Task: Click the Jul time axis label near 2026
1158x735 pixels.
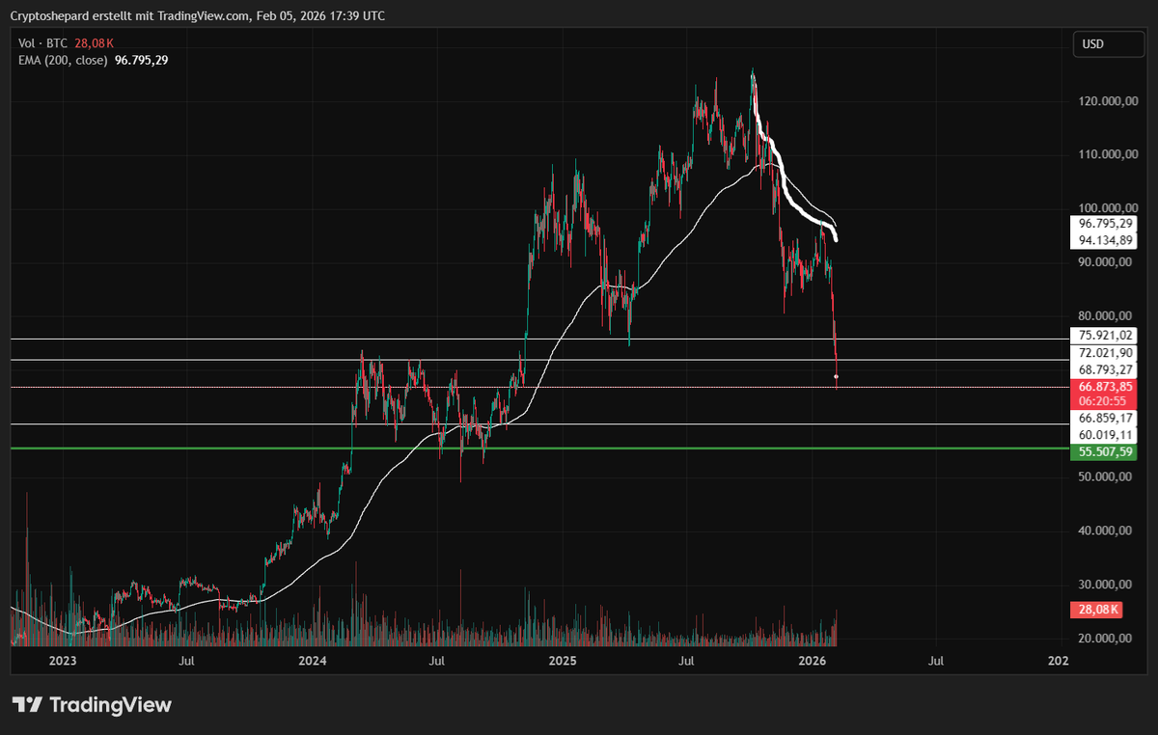Action: pos(935,662)
